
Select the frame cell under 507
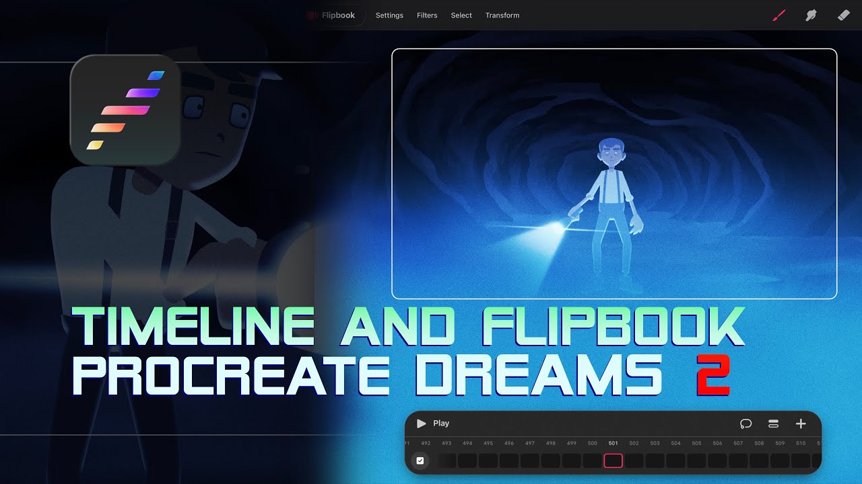coord(739,460)
